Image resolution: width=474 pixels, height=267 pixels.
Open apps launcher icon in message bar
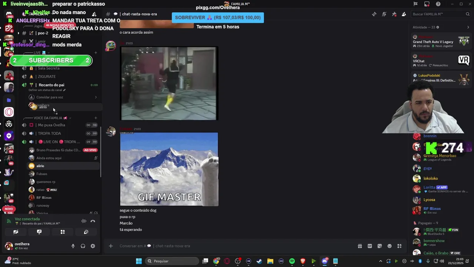399,246
